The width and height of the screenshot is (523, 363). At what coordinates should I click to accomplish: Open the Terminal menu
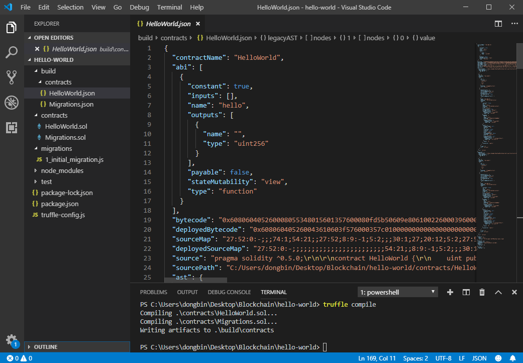169,7
